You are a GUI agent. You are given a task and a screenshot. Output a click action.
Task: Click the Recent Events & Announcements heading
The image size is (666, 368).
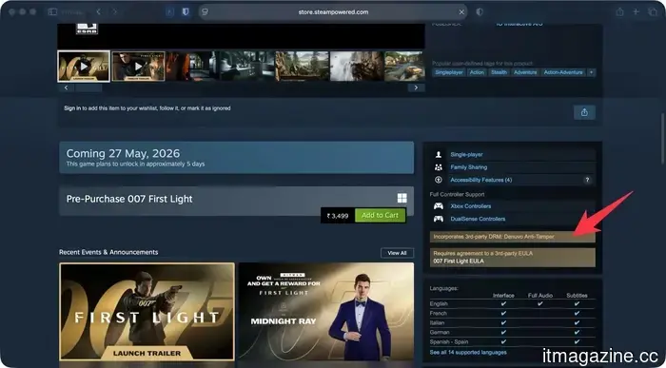pos(108,252)
